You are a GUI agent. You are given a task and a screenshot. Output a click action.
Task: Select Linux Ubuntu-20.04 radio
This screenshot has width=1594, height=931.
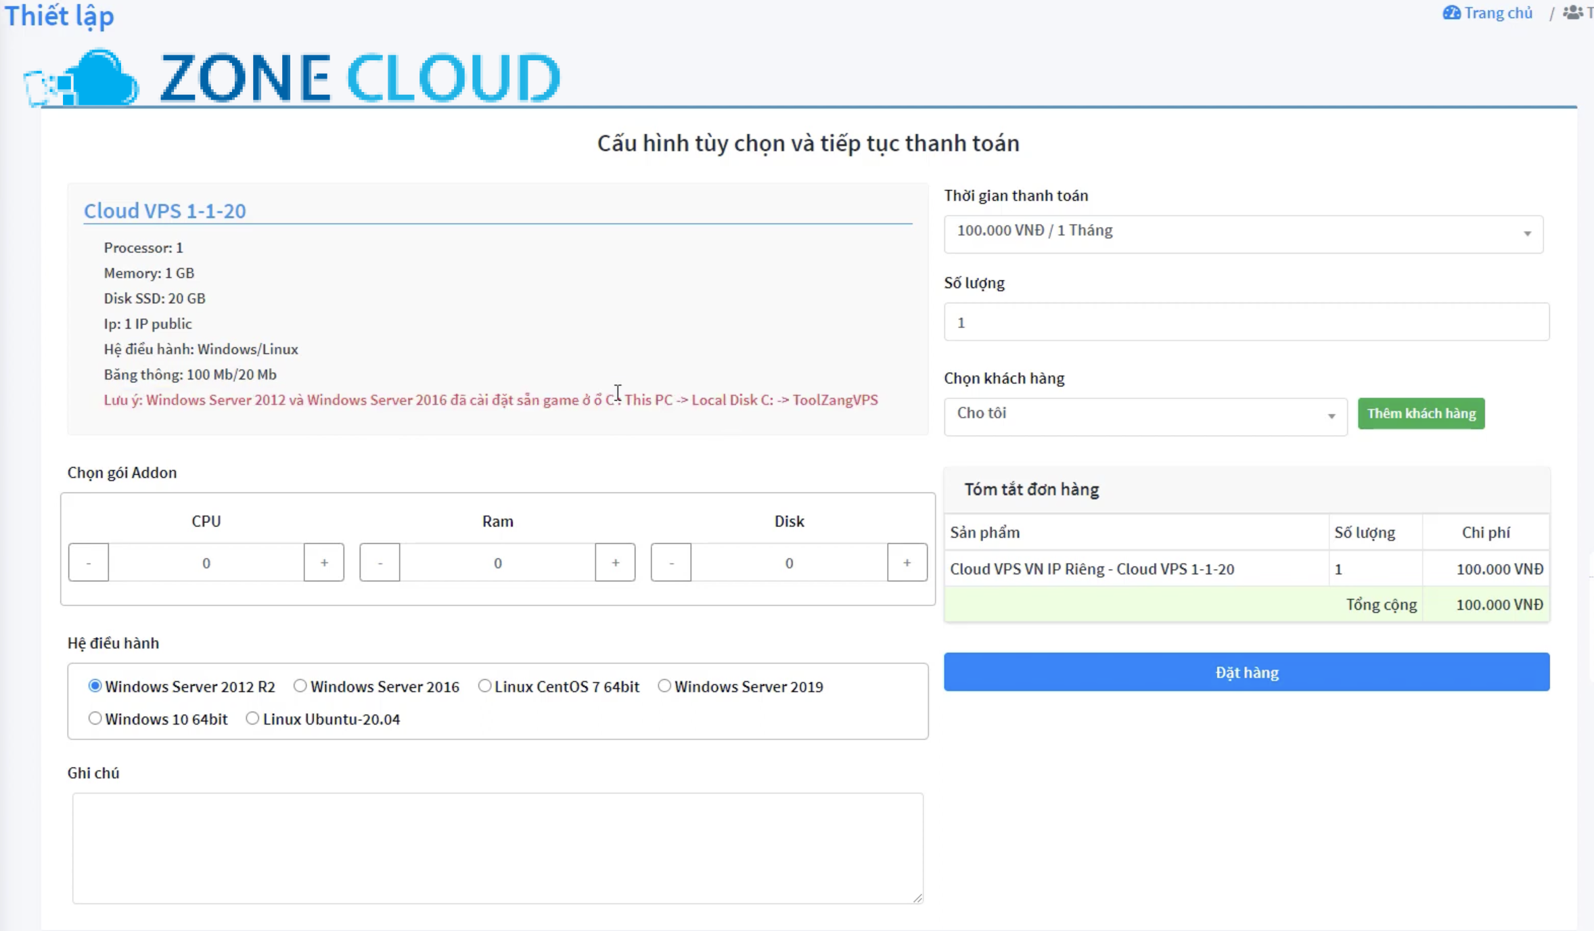pyautogui.click(x=252, y=719)
